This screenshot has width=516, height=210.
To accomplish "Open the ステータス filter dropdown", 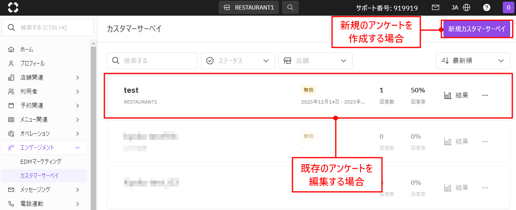I will click(238, 61).
